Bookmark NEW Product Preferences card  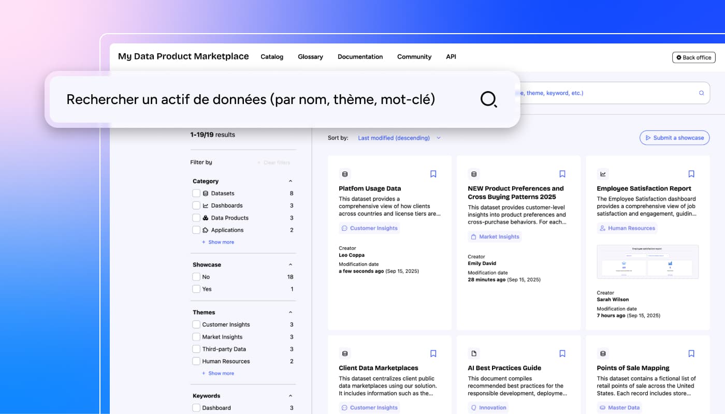(562, 174)
